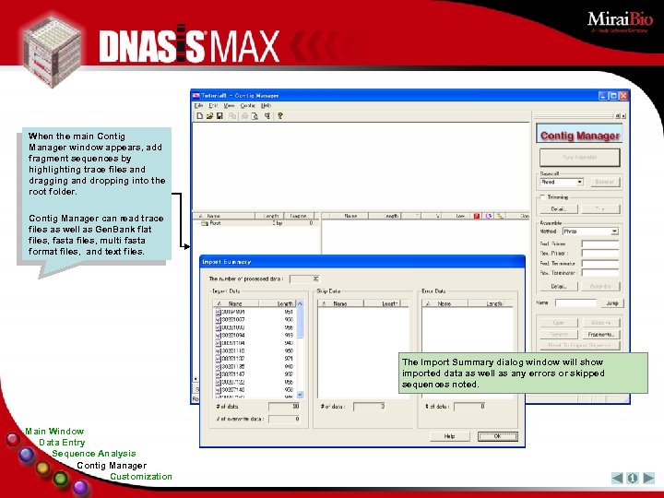This screenshot has width=664, height=498.
Task: Click the Save toolbar icon
Action: coord(219,115)
